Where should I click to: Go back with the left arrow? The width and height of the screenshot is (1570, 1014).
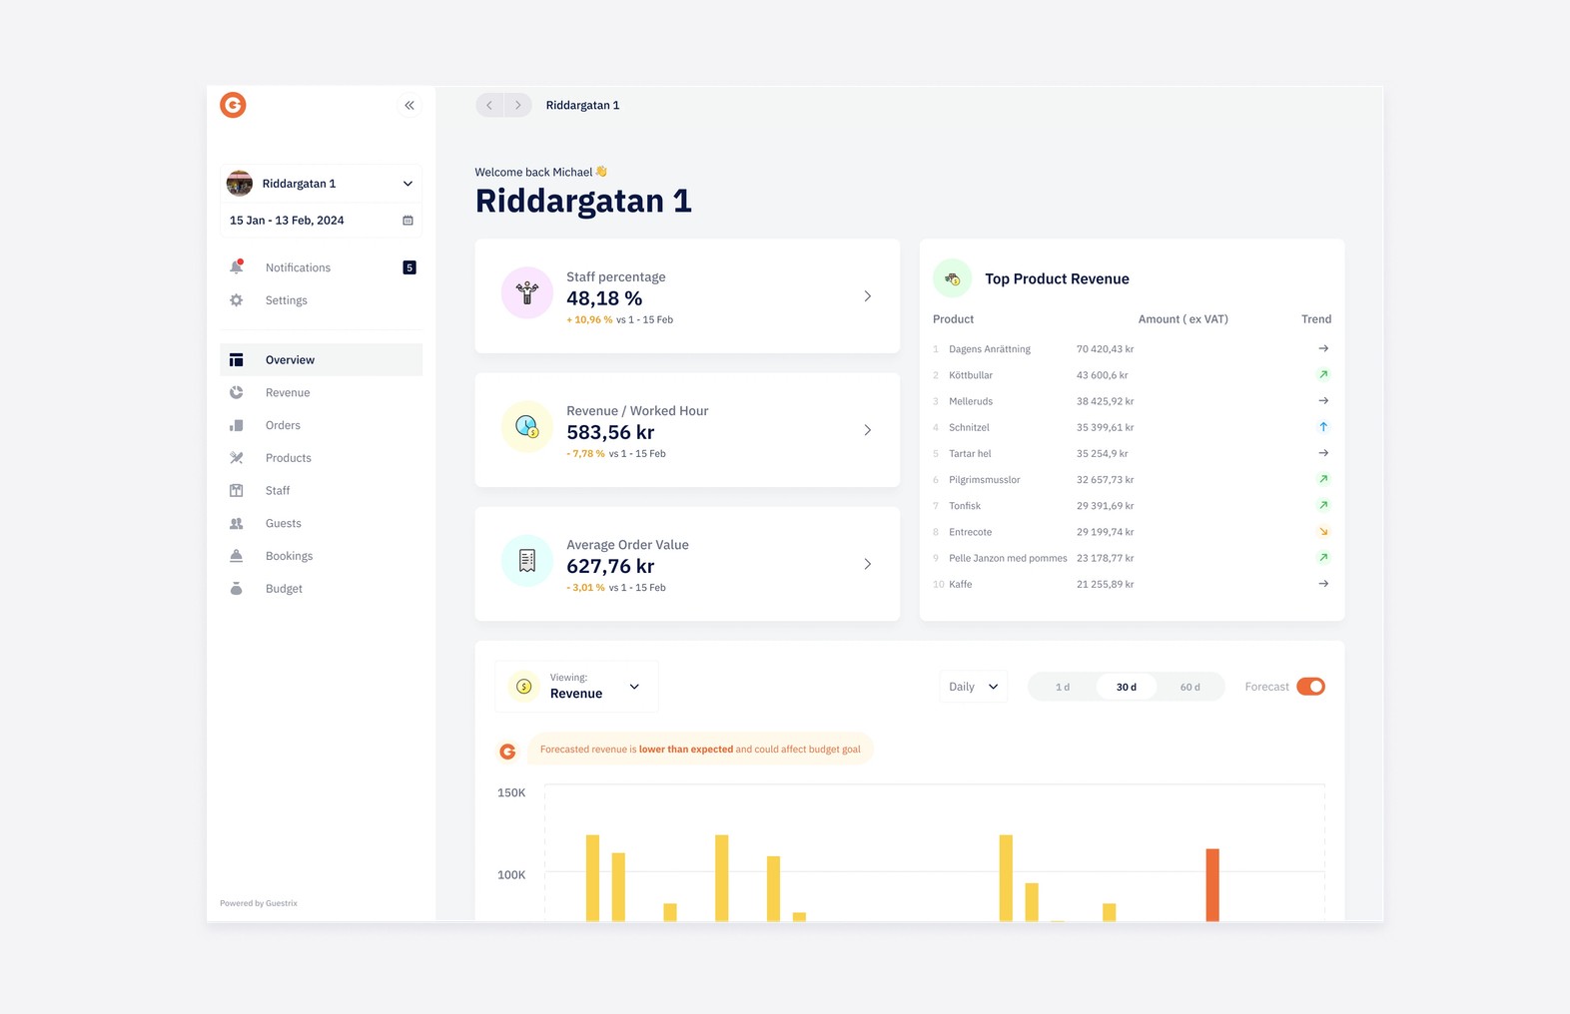pyautogui.click(x=489, y=105)
